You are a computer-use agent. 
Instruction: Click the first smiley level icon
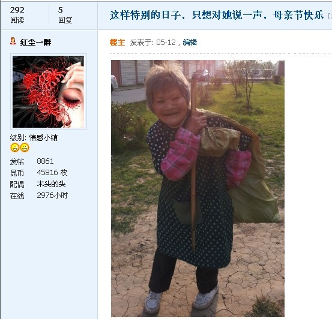click(15, 148)
